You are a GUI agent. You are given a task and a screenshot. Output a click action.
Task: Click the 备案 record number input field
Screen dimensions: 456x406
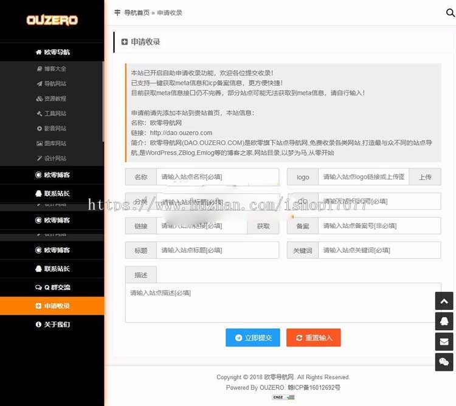(x=379, y=226)
